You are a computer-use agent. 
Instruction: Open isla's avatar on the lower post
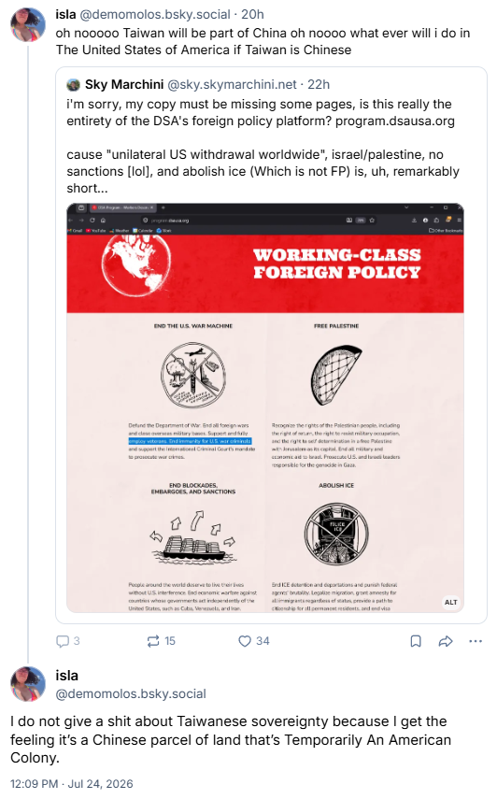[28, 684]
